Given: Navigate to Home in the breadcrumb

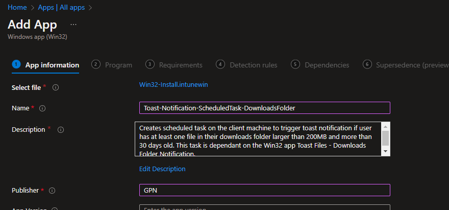Looking at the screenshot, I should click(16, 8).
